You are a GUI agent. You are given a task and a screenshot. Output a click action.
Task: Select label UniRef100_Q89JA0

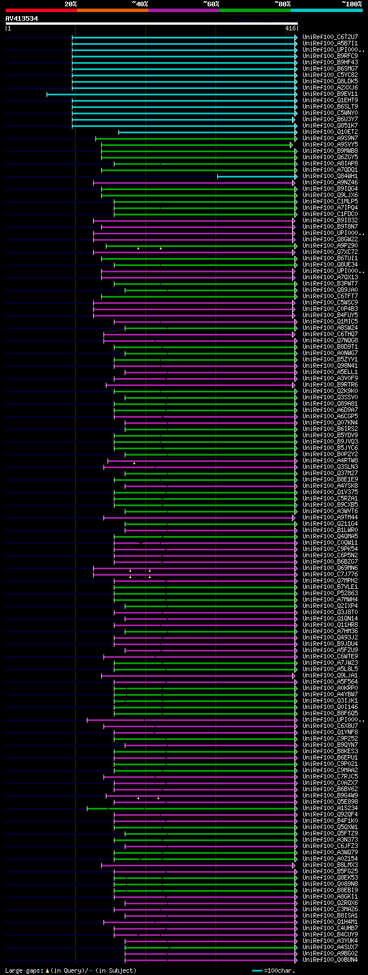tap(330, 290)
